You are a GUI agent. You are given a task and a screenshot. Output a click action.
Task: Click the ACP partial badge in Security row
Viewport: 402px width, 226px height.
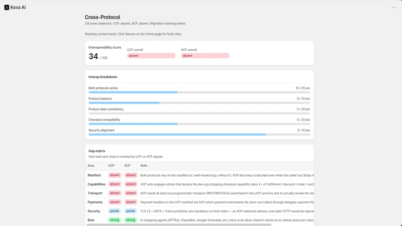pos(131,211)
